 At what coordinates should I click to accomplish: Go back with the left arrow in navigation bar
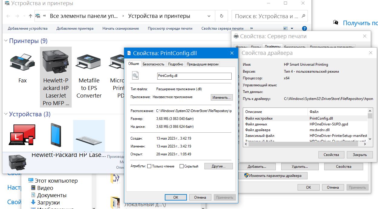click(x=8, y=16)
